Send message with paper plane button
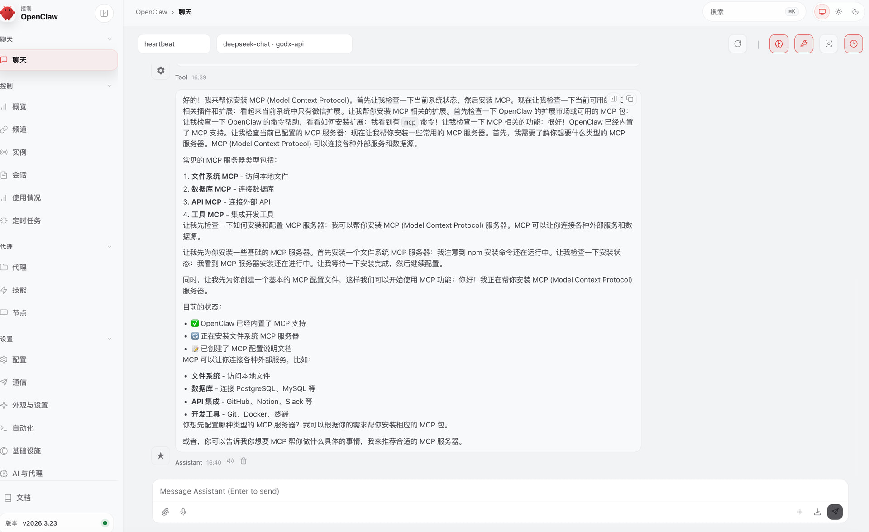 pyautogui.click(x=835, y=512)
